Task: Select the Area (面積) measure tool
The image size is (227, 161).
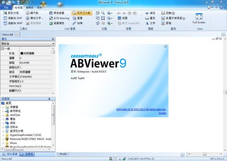Action: coord(166,23)
